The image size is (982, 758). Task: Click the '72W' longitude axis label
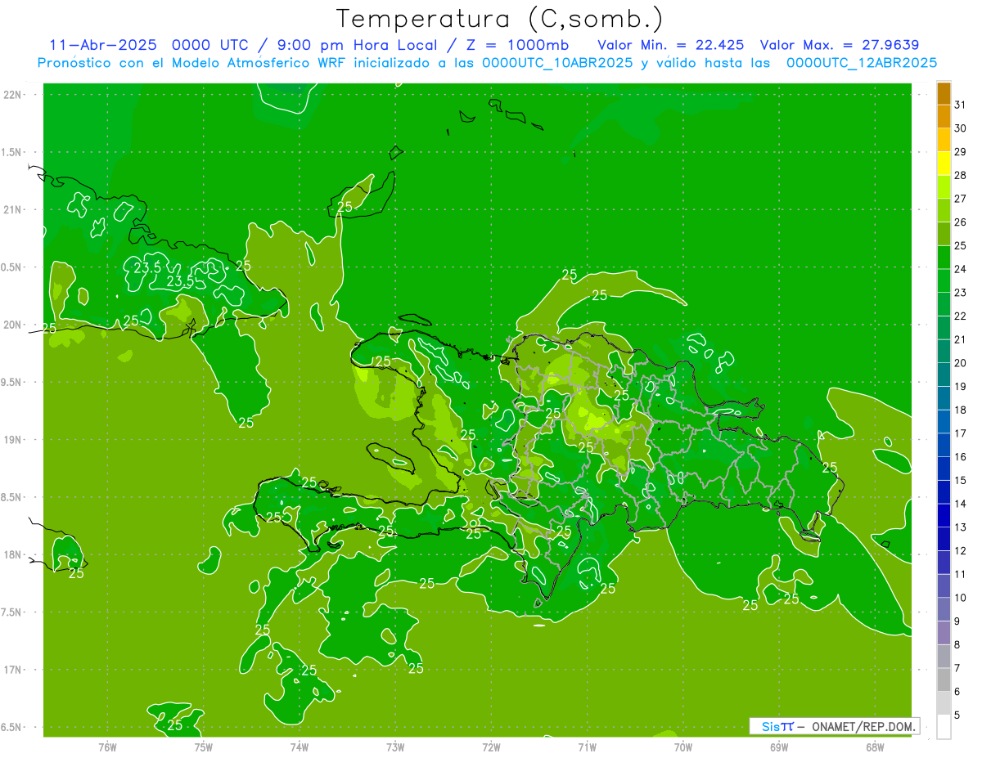[x=491, y=747]
